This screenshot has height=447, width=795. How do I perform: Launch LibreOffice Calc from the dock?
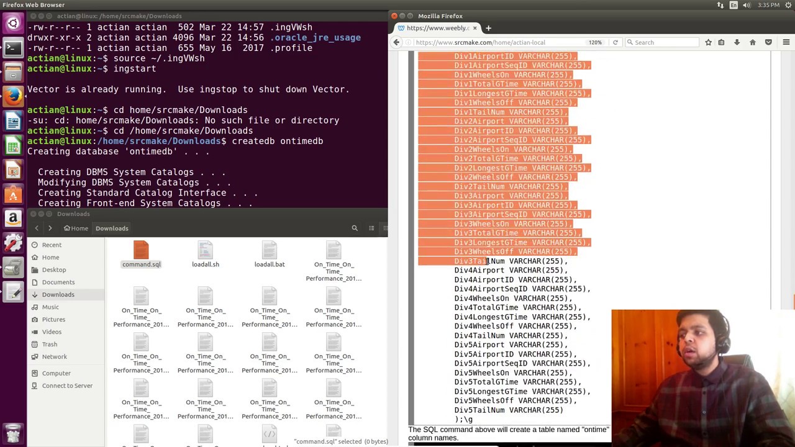coord(13,146)
